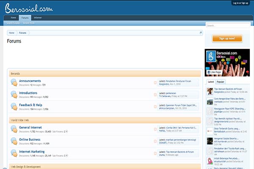Open the Introductions forum link
The width and height of the screenshot is (254, 169).
tap(28, 93)
